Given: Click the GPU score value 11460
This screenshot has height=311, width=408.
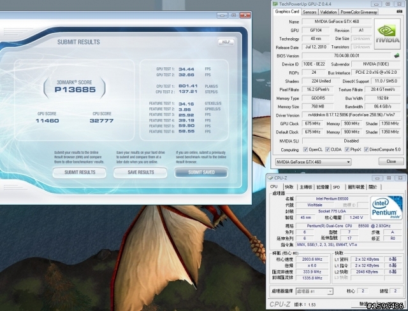Looking at the screenshot, I should (x=47, y=121).
